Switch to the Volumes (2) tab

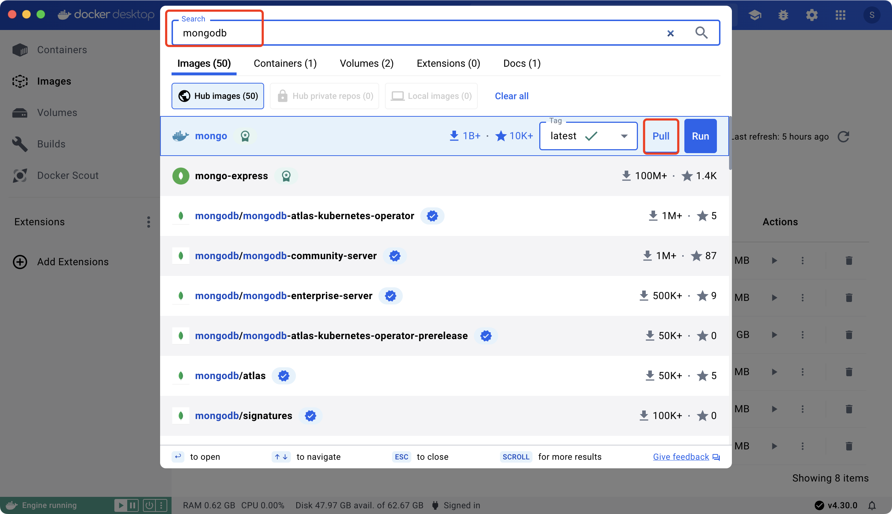point(367,64)
